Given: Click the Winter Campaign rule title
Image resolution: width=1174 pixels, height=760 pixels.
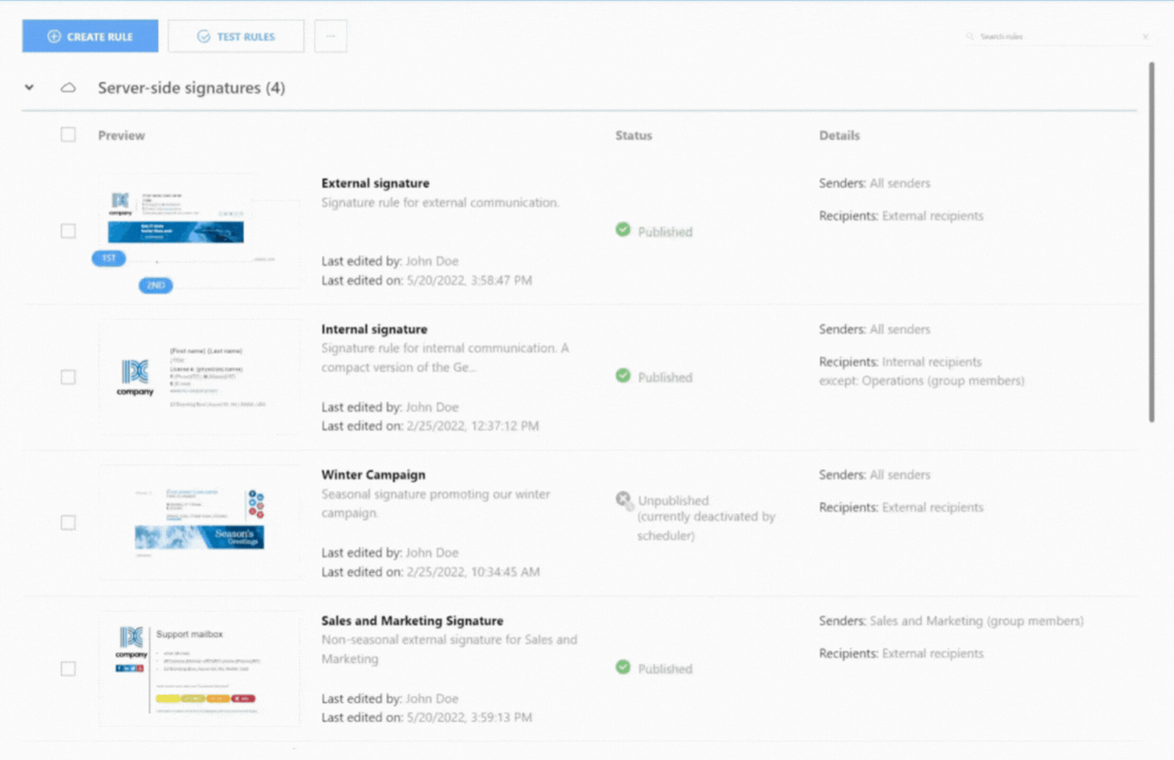Looking at the screenshot, I should tap(373, 475).
